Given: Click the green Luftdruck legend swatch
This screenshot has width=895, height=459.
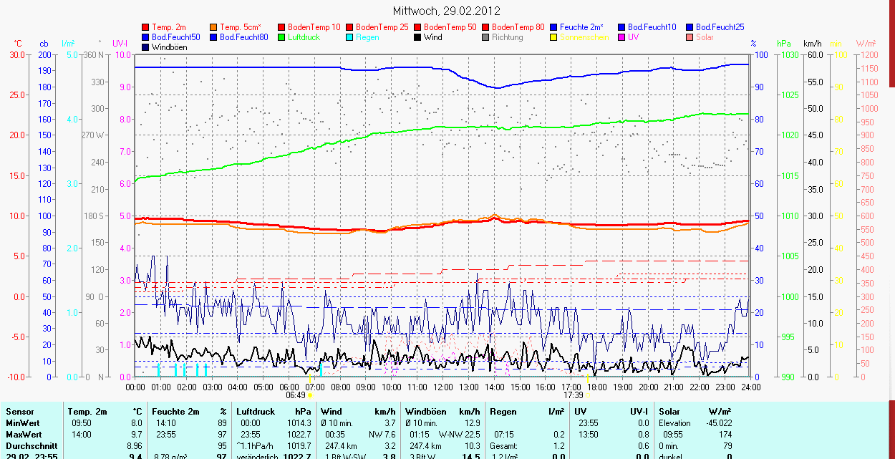Looking at the screenshot, I should coord(282,37).
